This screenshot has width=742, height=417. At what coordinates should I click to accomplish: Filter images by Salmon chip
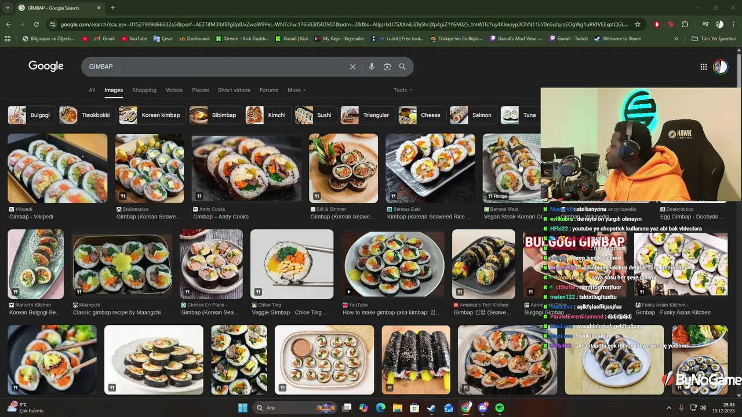[474, 115]
